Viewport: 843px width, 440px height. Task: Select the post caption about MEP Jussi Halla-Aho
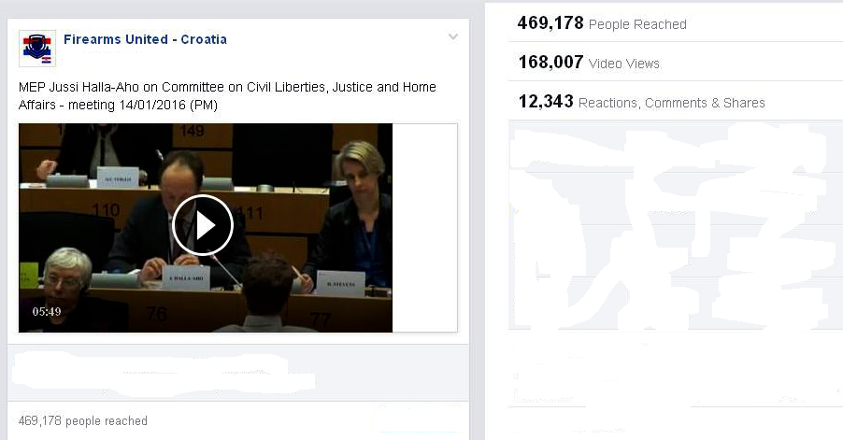227,95
